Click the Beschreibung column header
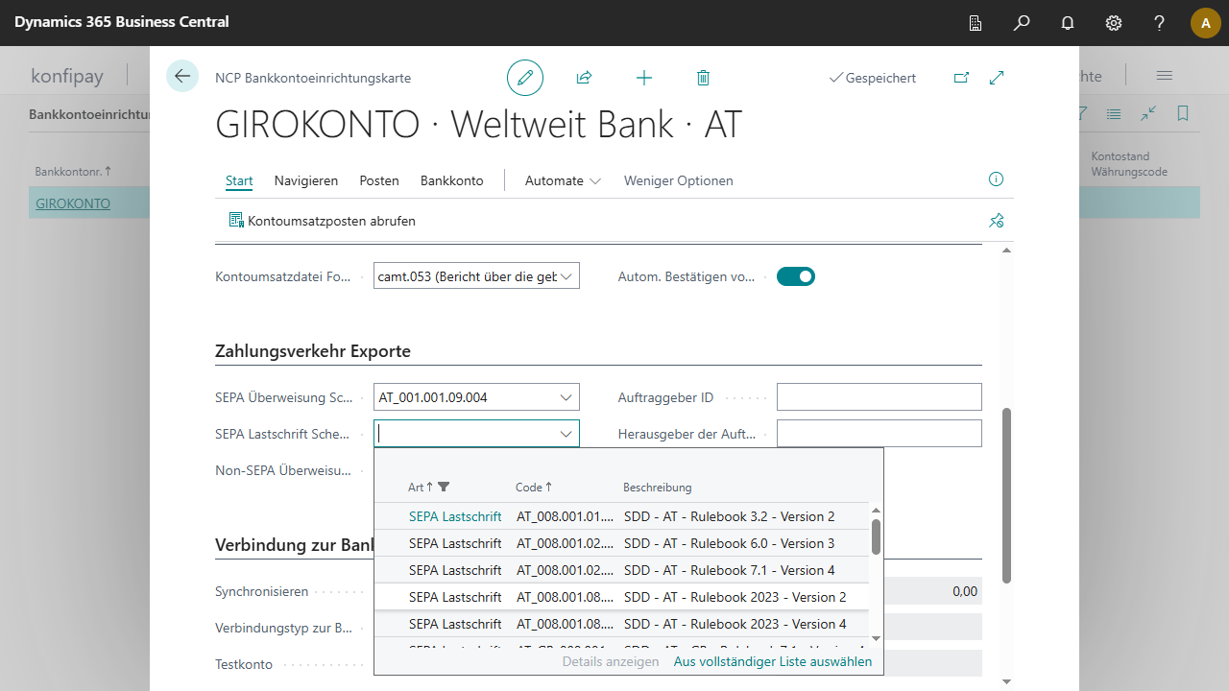This screenshot has width=1229, height=691. 658,488
